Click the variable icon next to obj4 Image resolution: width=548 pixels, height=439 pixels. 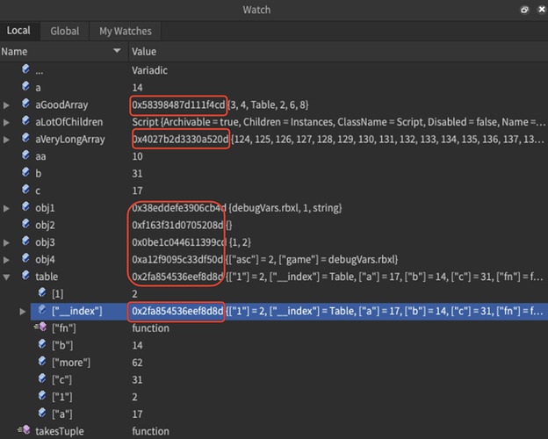click(25, 257)
